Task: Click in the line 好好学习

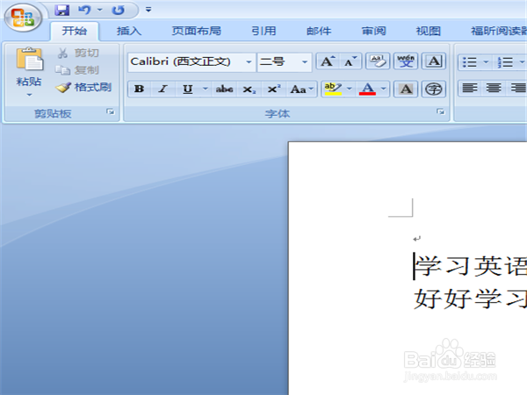Action: (x=471, y=298)
